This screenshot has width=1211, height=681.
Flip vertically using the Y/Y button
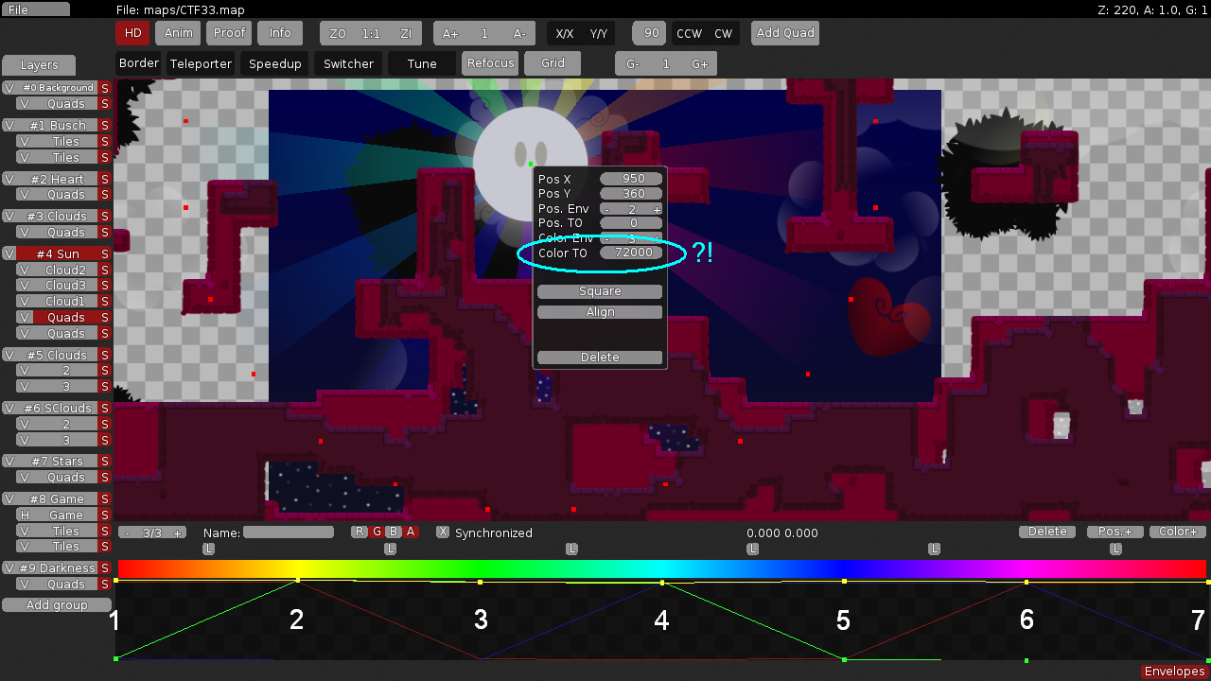point(599,33)
